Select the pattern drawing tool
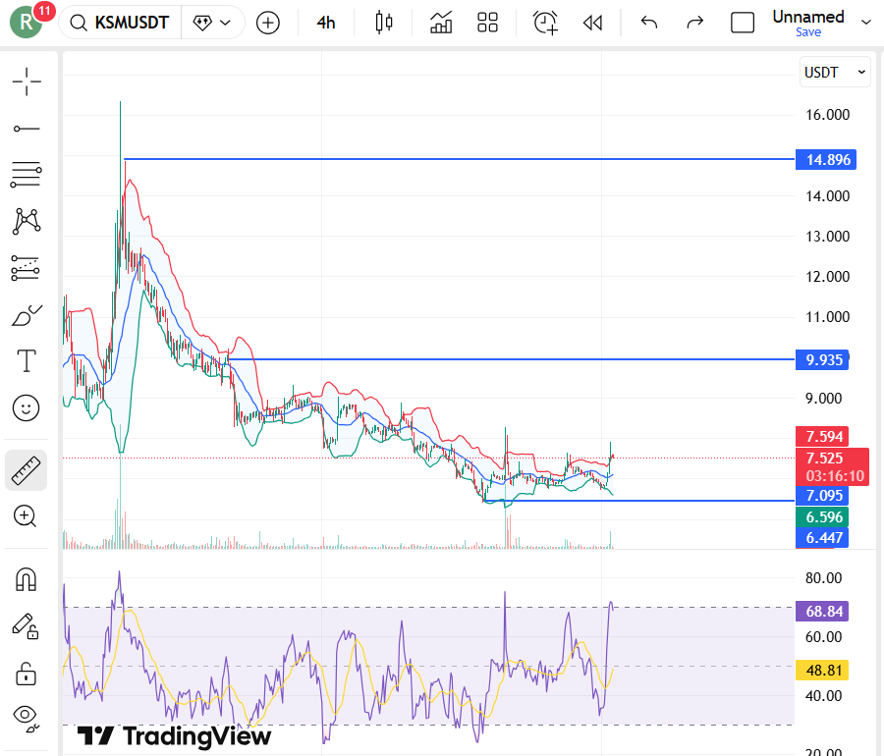Screen dimensions: 884x756 [27, 221]
